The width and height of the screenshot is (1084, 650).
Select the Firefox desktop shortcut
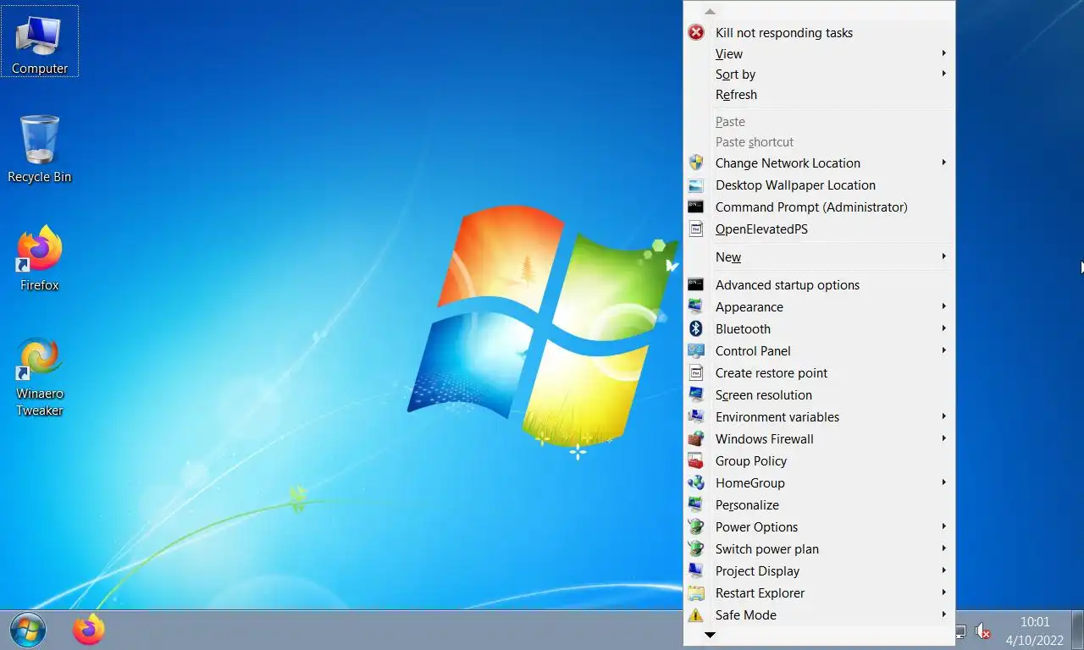(x=40, y=258)
